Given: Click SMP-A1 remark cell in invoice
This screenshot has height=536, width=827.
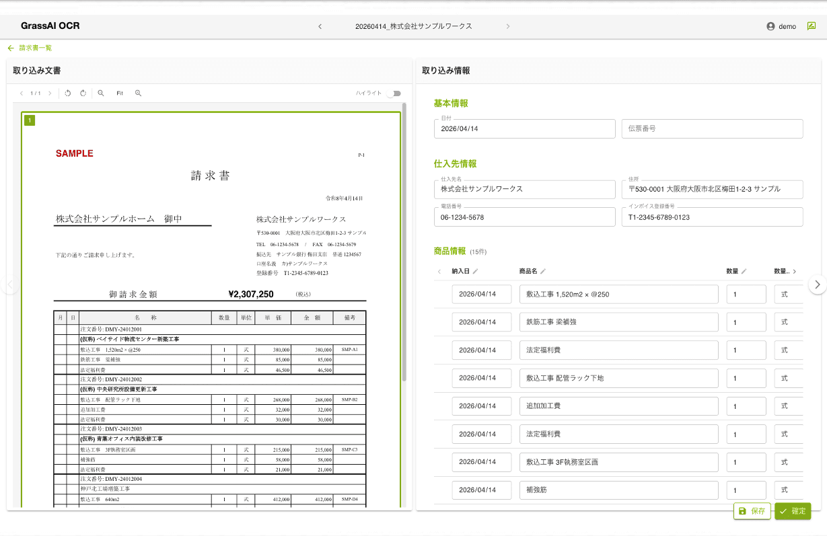Looking at the screenshot, I should [x=349, y=350].
